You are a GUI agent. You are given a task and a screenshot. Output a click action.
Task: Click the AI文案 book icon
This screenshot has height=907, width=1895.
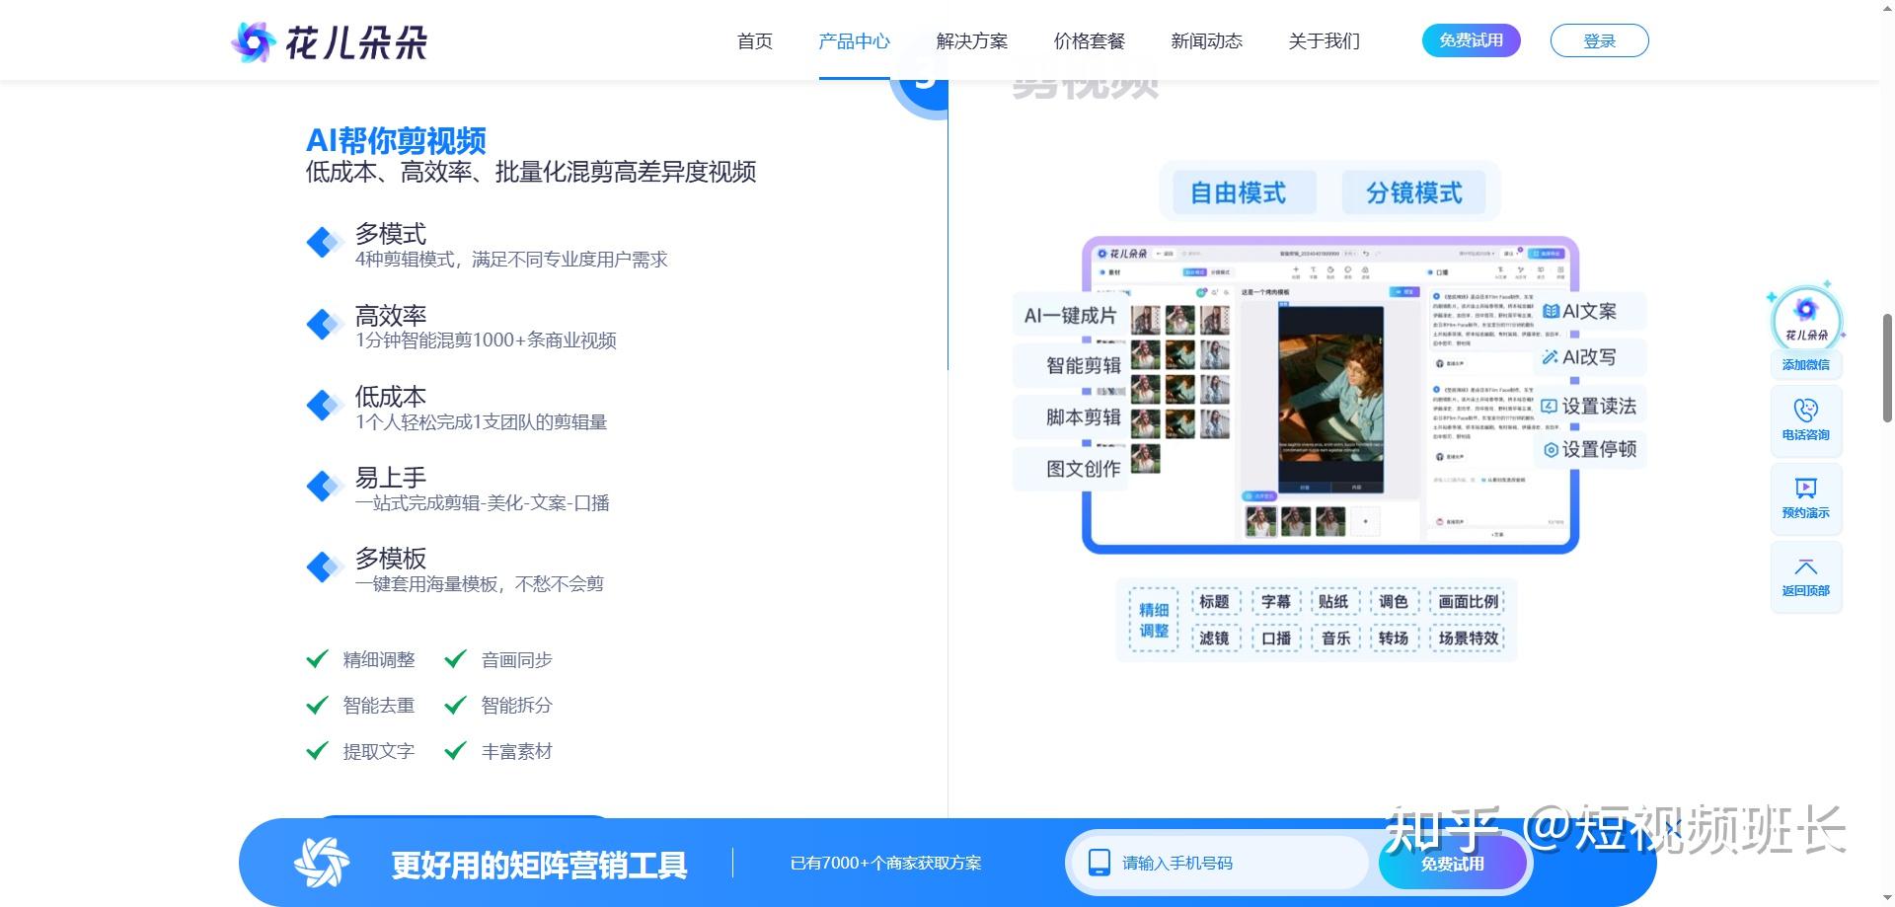(x=1551, y=312)
